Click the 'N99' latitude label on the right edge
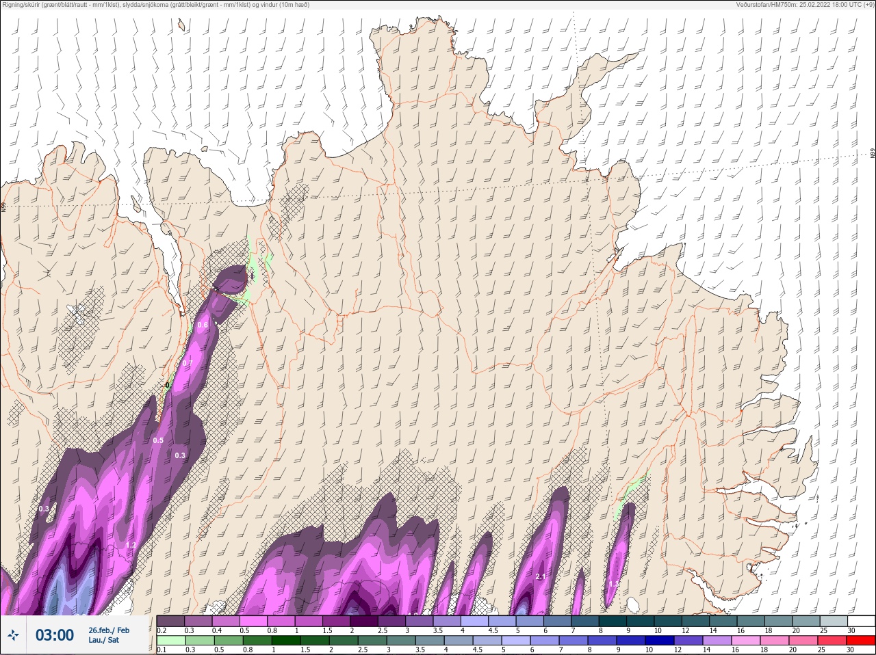This screenshot has height=655, width=876. coord(873,153)
